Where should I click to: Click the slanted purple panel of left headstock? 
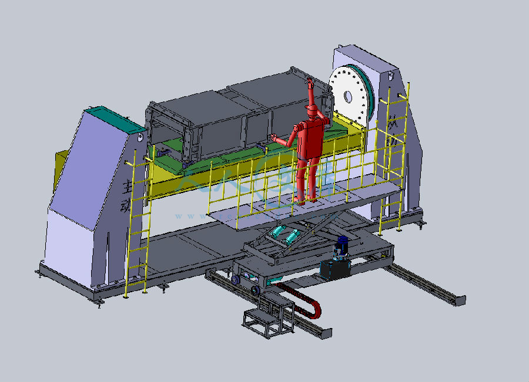(89, 170)
